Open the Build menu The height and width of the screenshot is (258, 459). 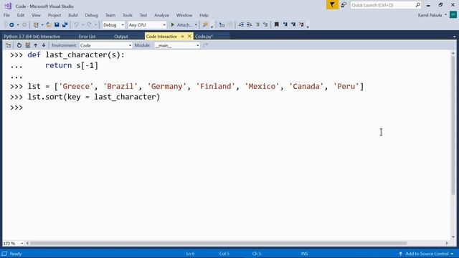click(x=73, y=15)
